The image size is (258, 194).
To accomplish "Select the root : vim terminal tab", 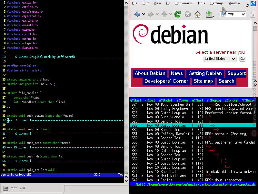I will [32, 188].
